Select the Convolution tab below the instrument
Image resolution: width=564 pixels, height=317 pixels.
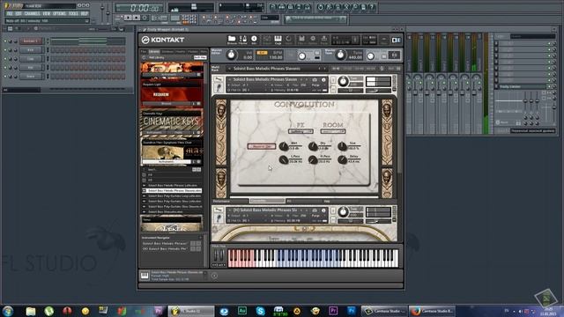[x=267, y=201]
